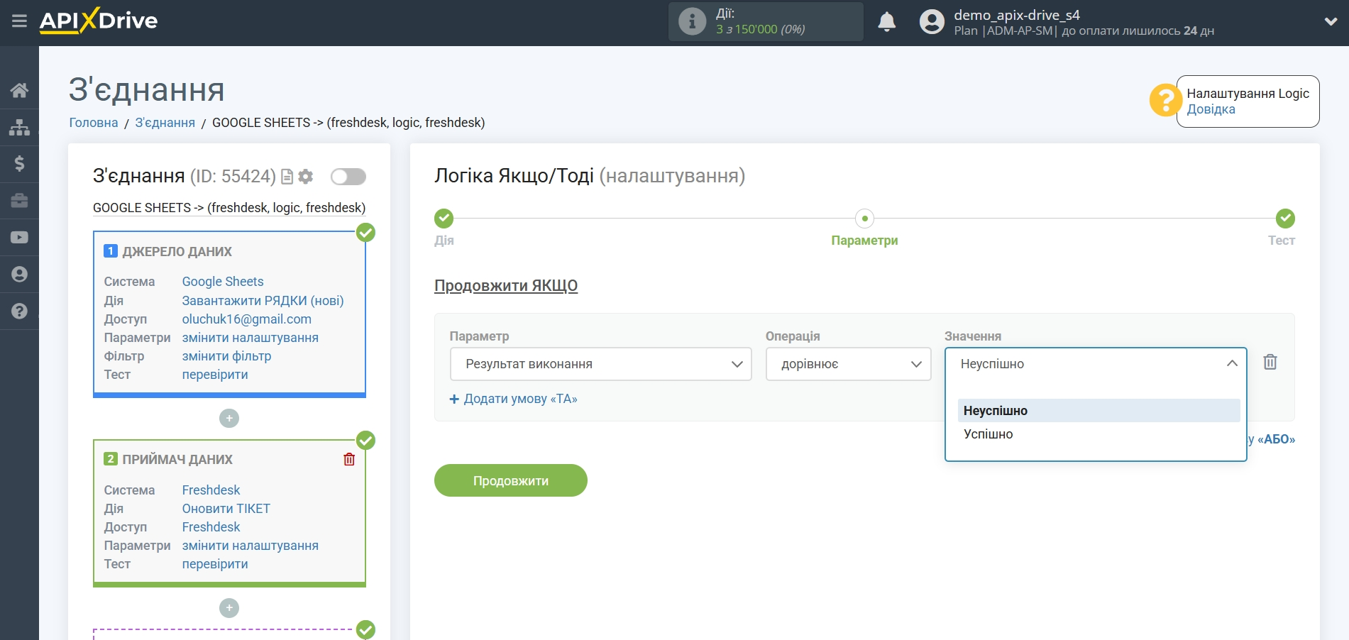Toggle the connection on/off switch

[348, 177]
